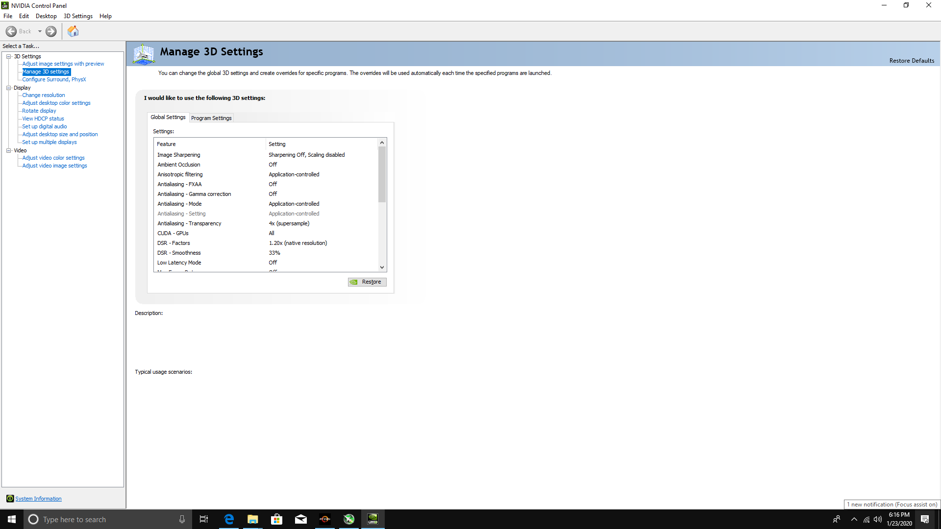Open the Mail app from taskbar
The width and height of the screenshot is (941, 529).
pyautogui.click(x=300, y=519)
